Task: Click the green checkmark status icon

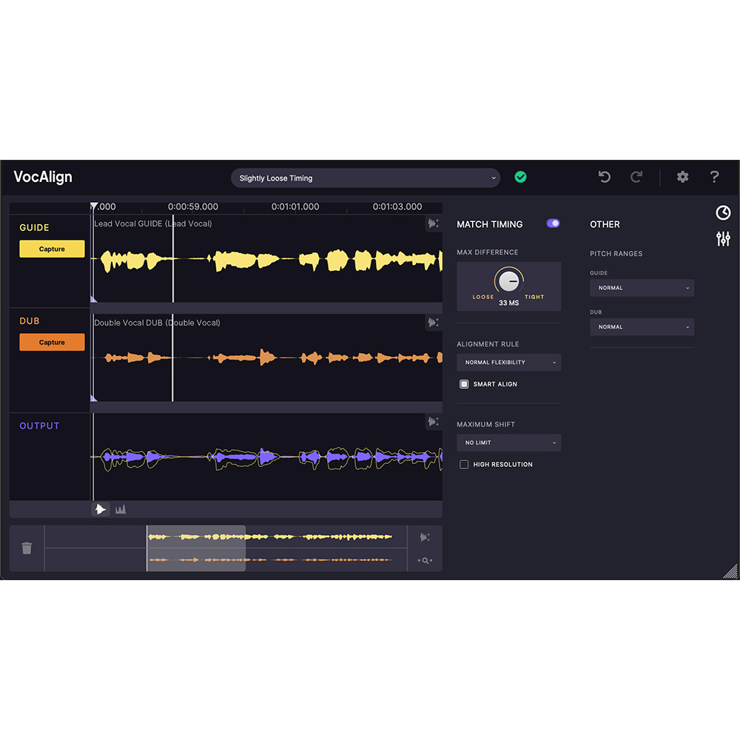Action: point(520,177)
